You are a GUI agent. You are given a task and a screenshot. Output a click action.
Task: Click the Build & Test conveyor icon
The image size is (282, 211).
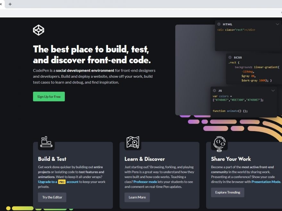pos(46,141)
